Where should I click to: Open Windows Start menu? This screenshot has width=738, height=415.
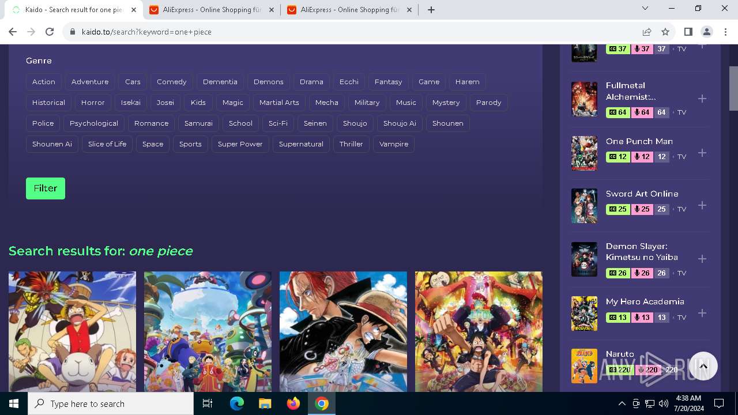14,403
